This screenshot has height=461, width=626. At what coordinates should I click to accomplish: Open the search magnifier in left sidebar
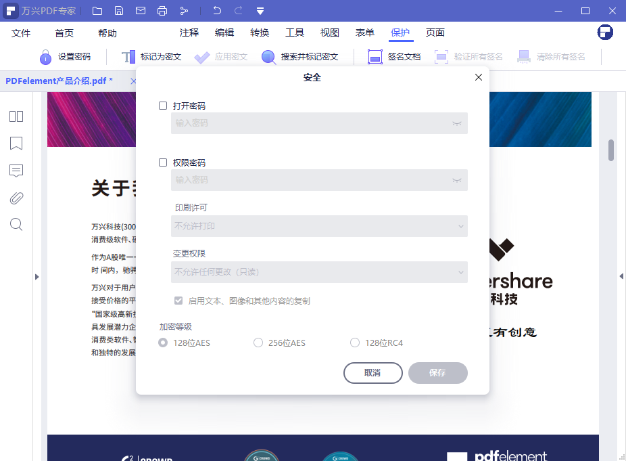coord(16,225)
